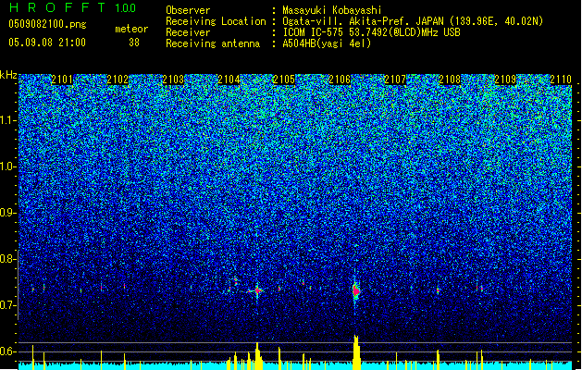Click the 2103 time marker
Screen dimensions: 582x370
[x=173, y=80]
